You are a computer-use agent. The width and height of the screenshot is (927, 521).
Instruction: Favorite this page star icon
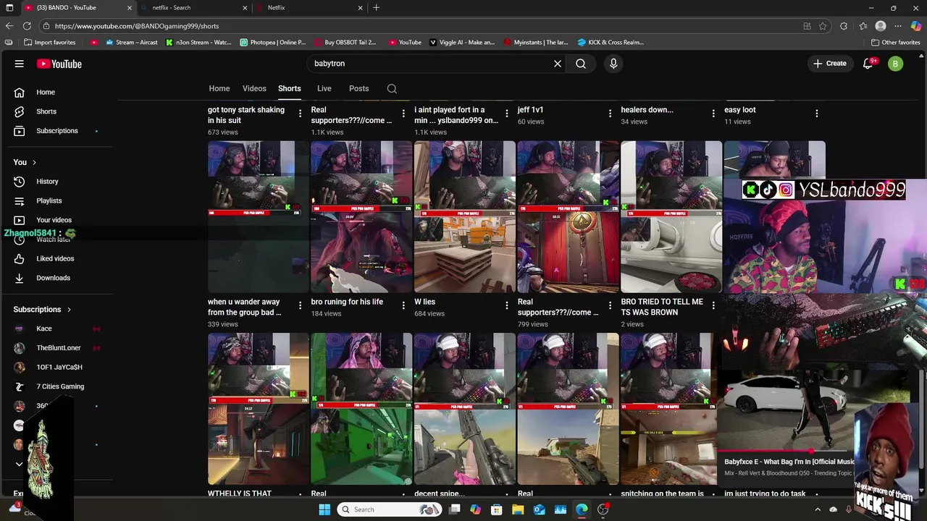pos(823,26)
